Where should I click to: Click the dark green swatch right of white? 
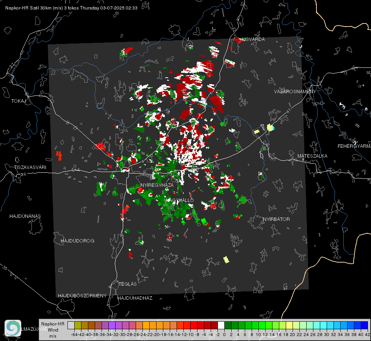[228, 325]
